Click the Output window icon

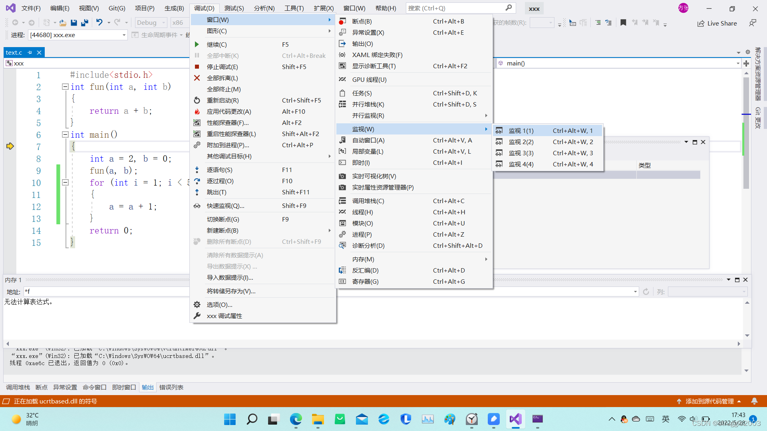coord(342,43)
